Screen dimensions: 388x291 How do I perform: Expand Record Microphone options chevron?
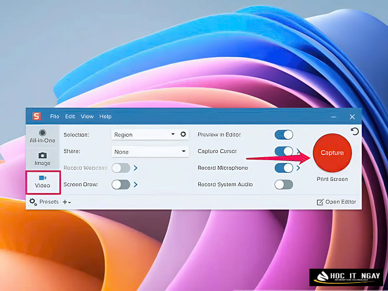[x=298, y=168]
